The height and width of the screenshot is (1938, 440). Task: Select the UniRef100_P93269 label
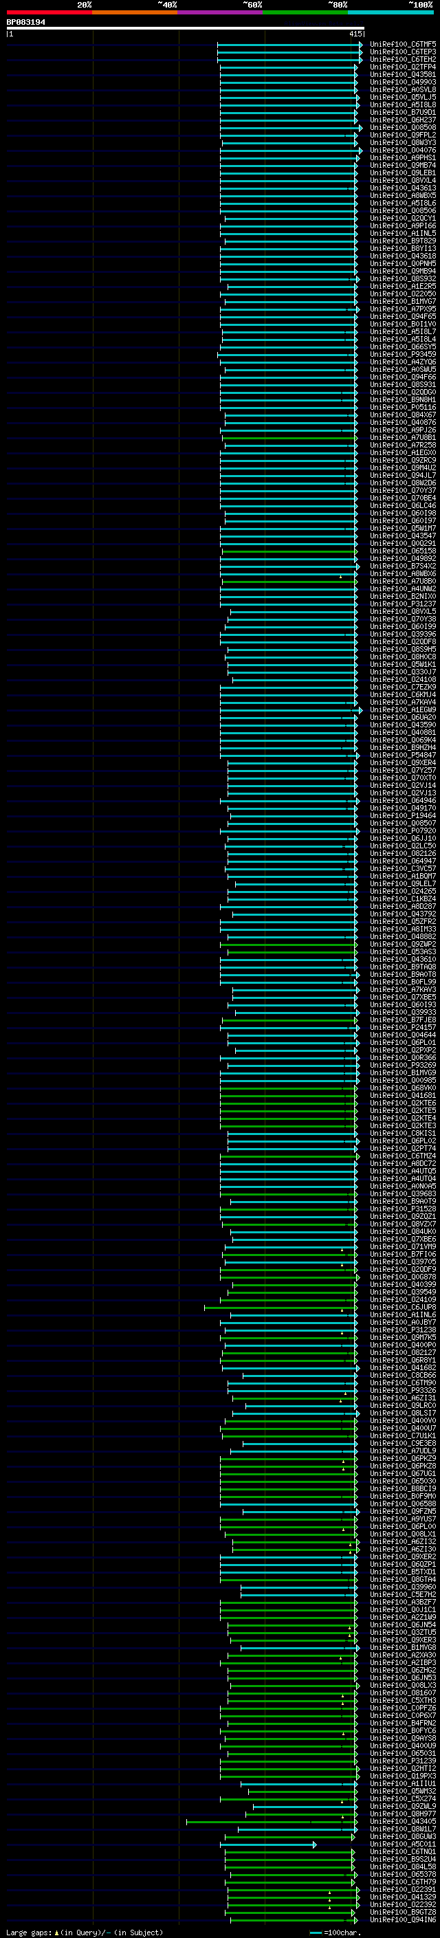point(402,1066)
